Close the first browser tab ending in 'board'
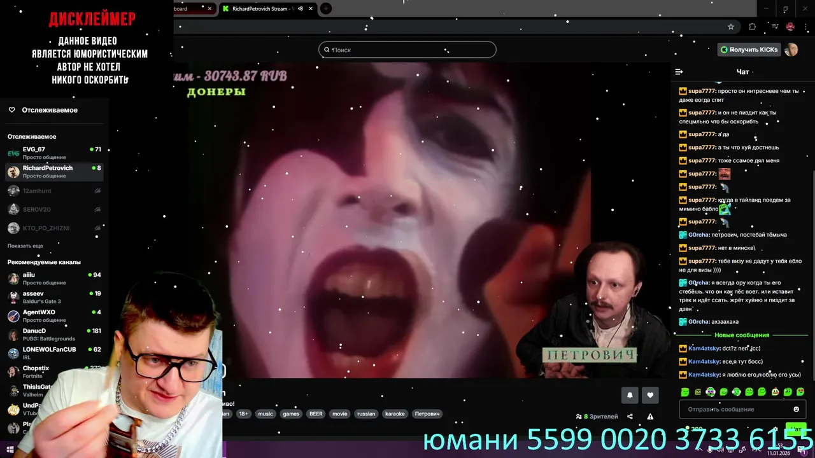The height and width of the screenshot is (458, 815). click(209, 9)
